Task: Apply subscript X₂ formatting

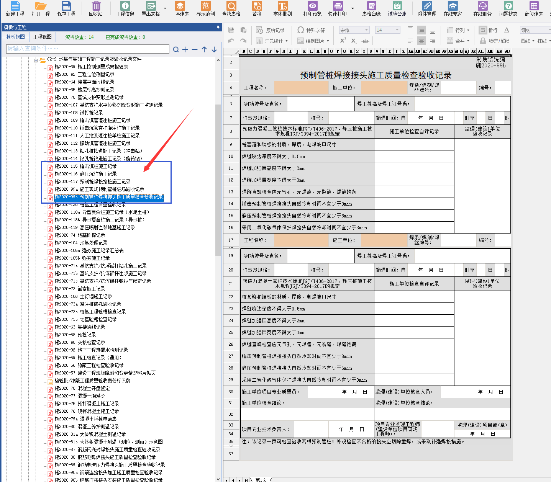Action: [x=354, y=41]
